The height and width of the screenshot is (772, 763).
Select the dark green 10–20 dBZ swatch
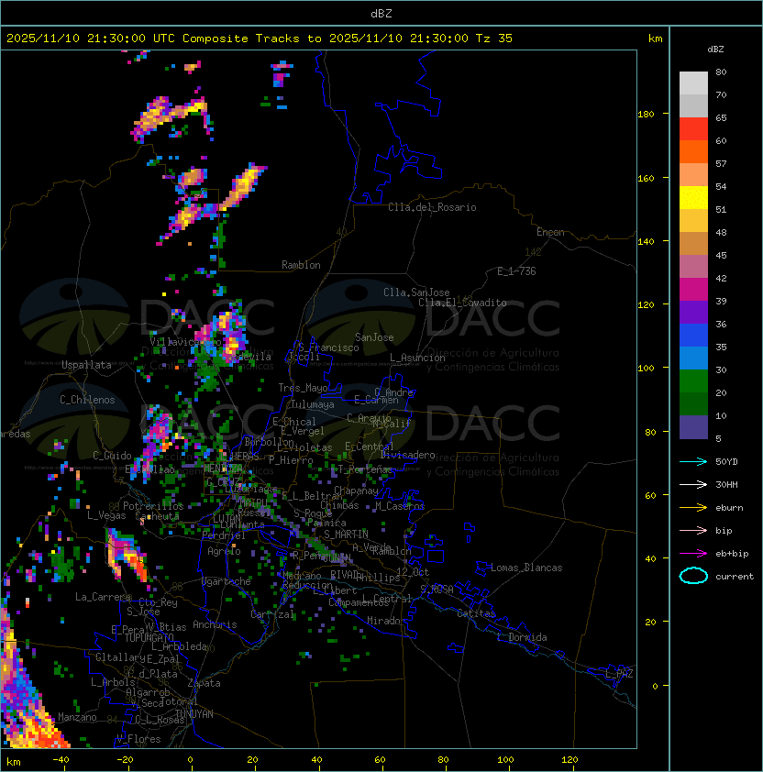(693, 403)
